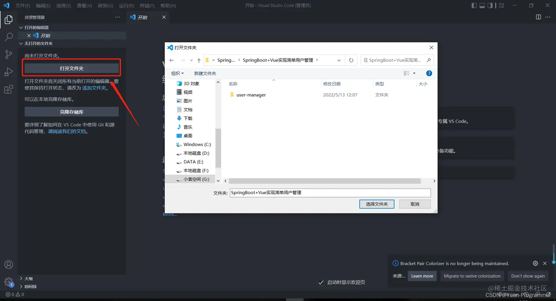
Task: Click the refresh icon in folder dialog
Action: click(x=351, y=60)
